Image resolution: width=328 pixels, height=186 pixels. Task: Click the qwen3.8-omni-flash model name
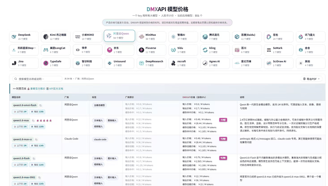25,105
